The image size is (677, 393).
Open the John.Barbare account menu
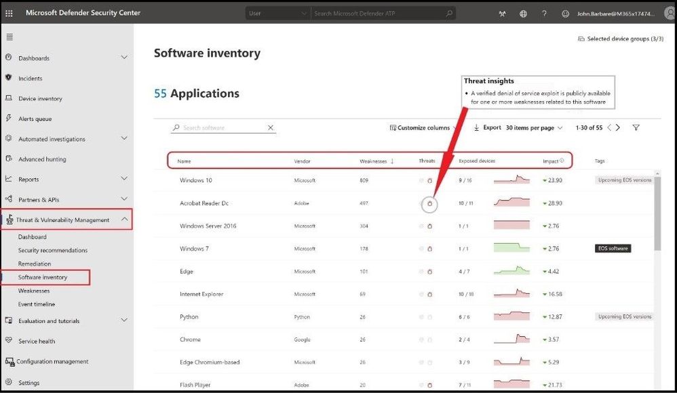pyautogui.click(x=616, y=14)
